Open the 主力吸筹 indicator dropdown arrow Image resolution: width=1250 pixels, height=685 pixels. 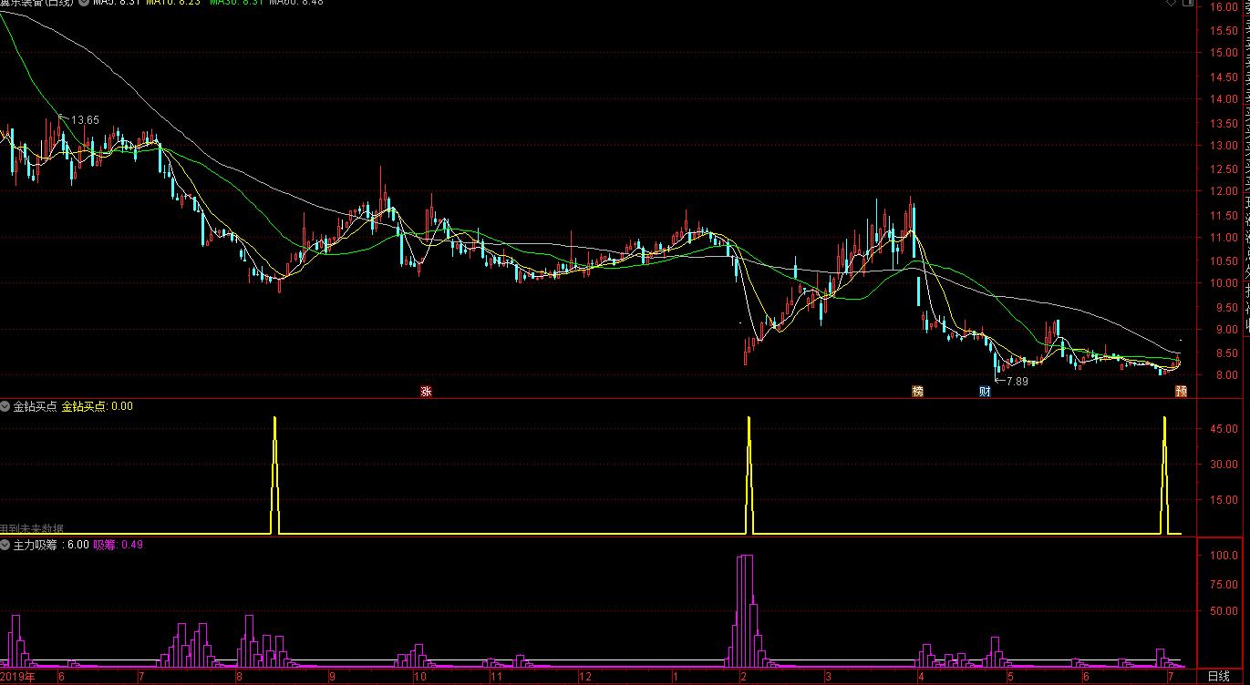pos(6,545)
